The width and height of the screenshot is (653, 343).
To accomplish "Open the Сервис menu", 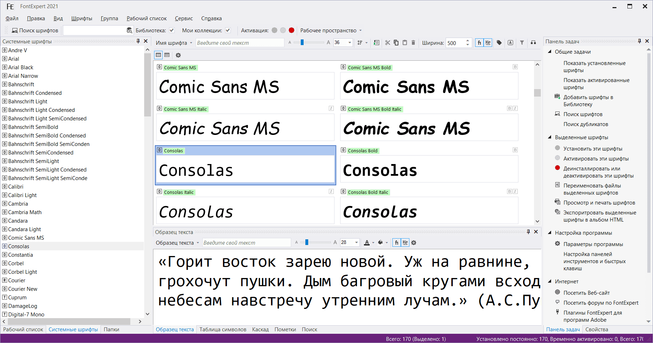I will [x=184, y=18].
